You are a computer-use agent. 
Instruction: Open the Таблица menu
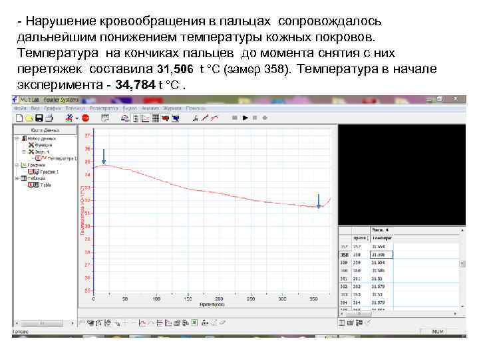[75, 108]
